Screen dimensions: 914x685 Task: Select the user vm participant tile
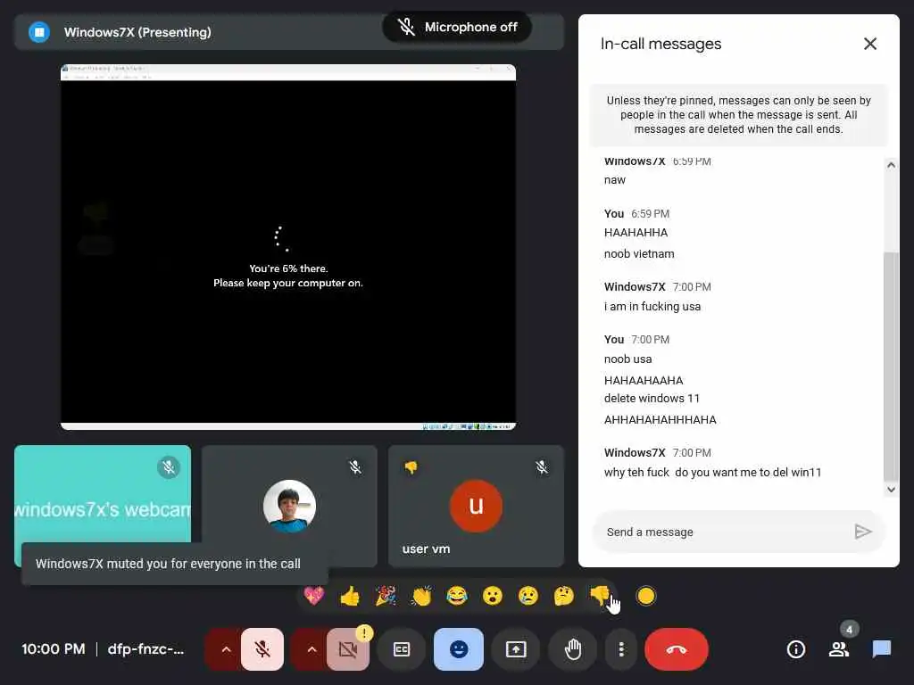(476, 506)
